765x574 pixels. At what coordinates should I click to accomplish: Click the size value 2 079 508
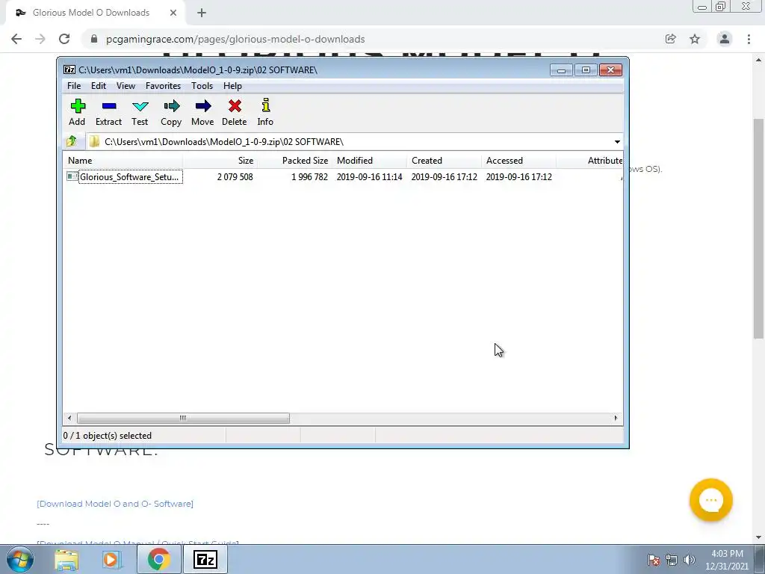click(x=235, y=176)
